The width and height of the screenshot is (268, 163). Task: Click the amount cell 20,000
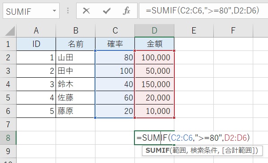(x=154, y=98)
